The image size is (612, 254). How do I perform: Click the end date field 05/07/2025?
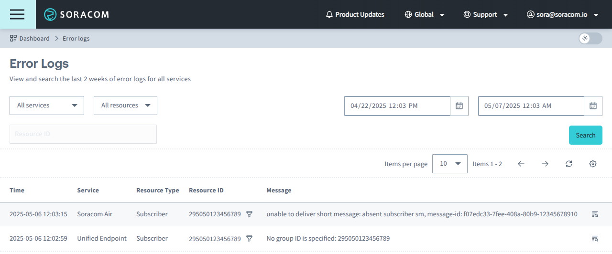point(531,106)
